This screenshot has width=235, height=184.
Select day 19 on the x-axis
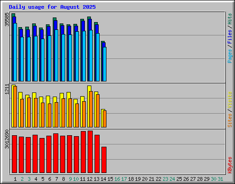pyautogui.click(x=138, y=179)
